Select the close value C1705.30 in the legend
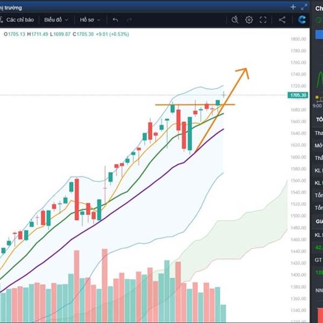Viewport: 323px width, 323px height. point(83,34)
